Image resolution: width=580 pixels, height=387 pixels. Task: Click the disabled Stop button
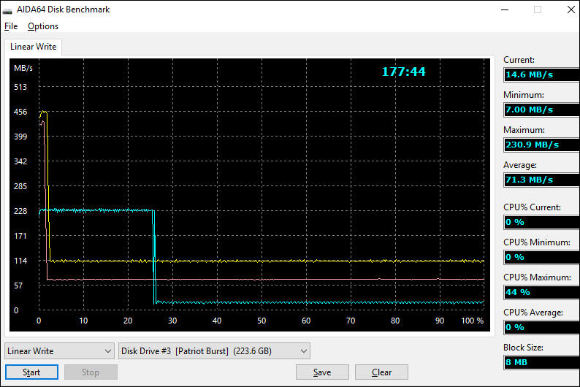pyautogui.click(x=91, y=372)
